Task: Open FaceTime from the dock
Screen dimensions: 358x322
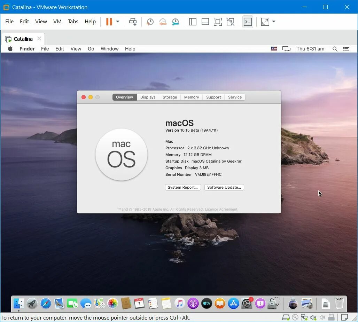Action: pos(72,304)
